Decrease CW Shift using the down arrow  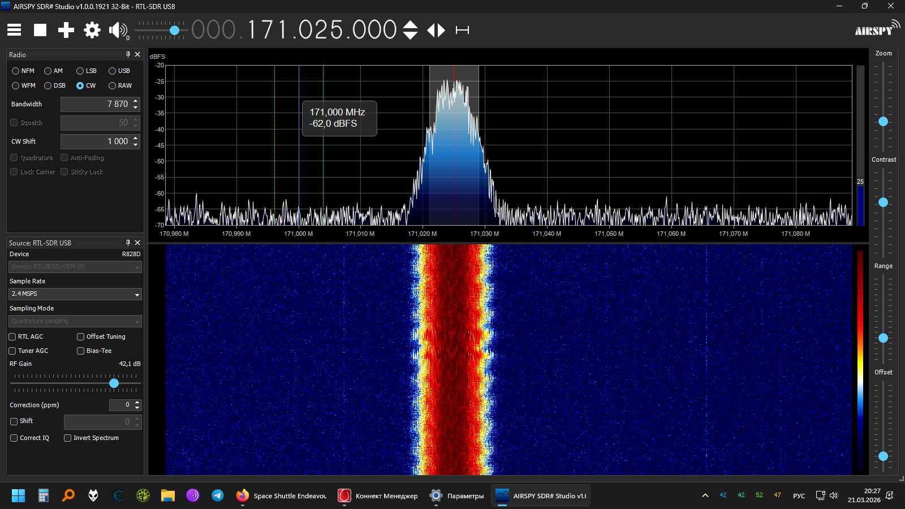point(136,145)
